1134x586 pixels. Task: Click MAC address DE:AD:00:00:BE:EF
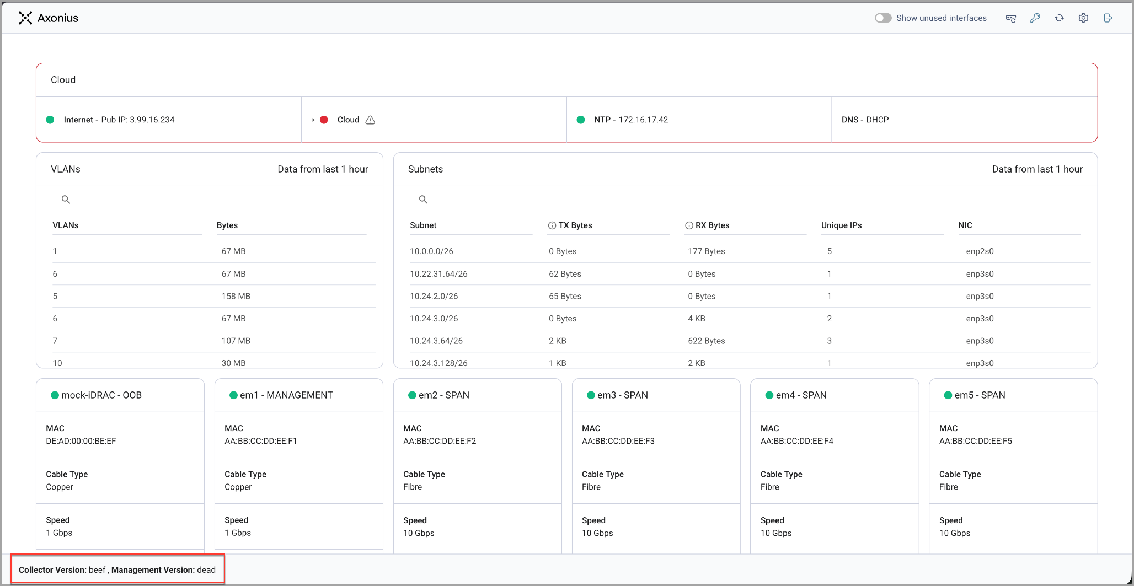click(81, 441)
